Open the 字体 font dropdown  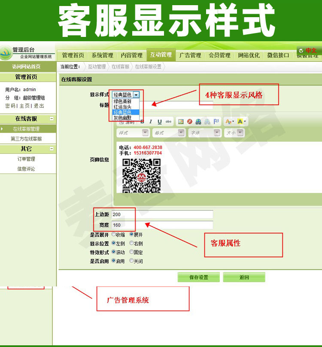205,133
